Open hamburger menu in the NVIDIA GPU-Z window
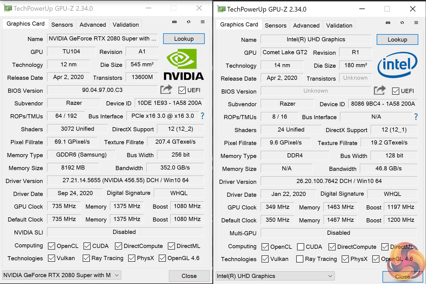 203,22
